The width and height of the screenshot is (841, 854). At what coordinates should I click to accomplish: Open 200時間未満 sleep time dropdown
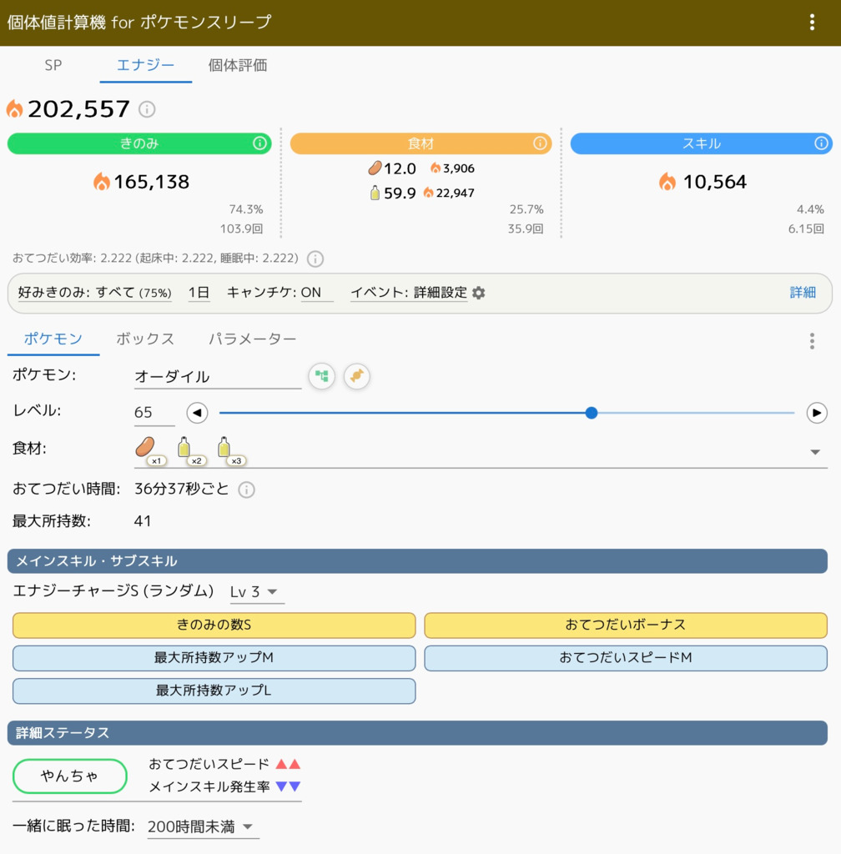coord(202,826)
